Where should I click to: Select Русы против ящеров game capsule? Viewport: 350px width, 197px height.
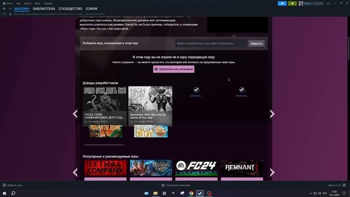[106, 131]
